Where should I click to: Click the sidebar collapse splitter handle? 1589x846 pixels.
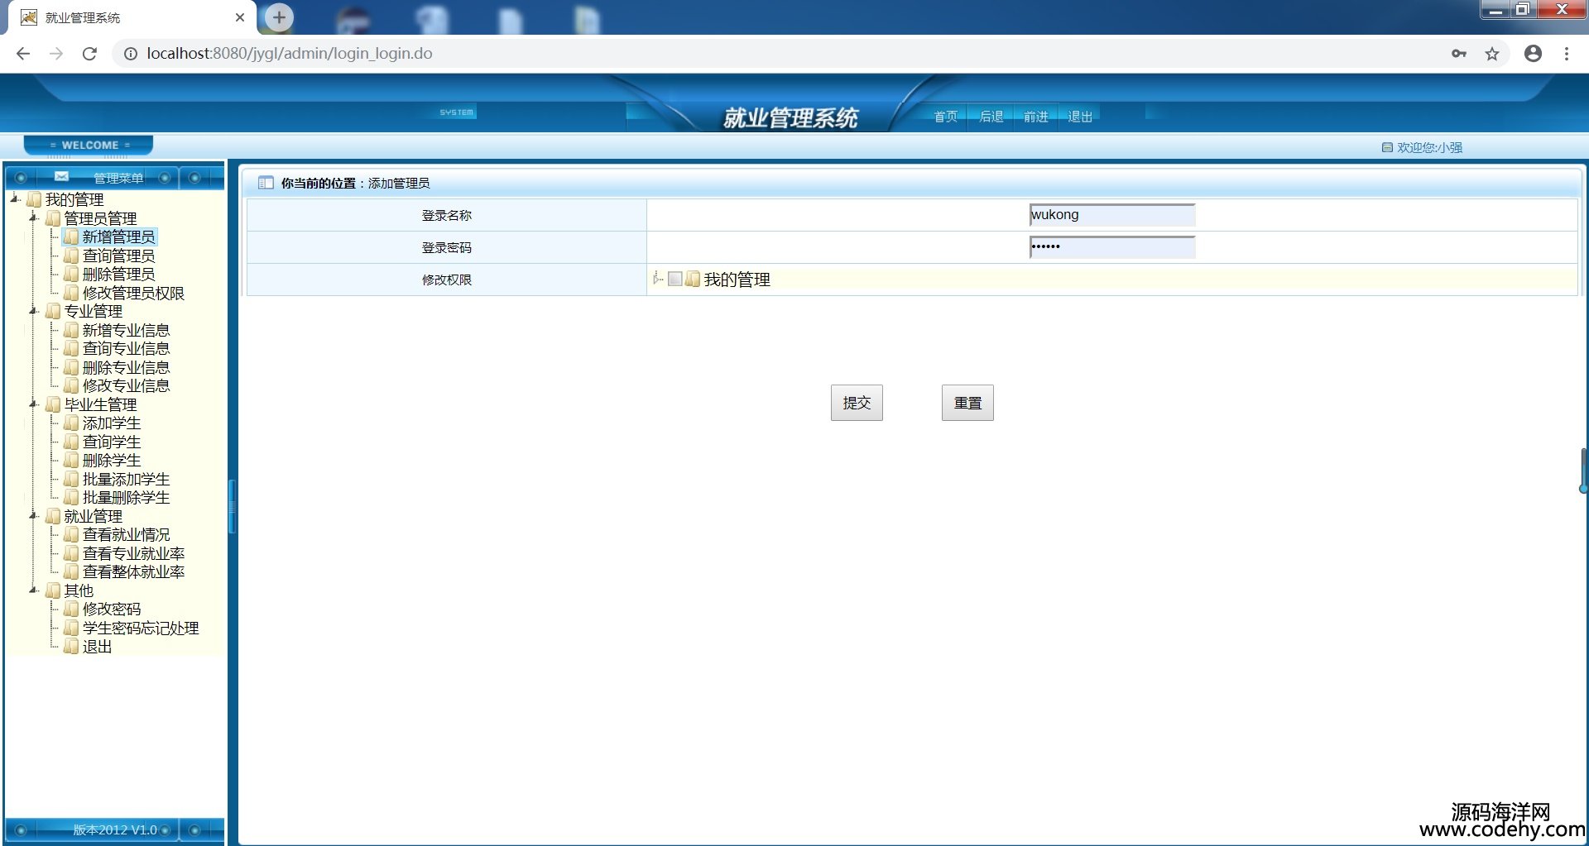[x=232, y=506]
